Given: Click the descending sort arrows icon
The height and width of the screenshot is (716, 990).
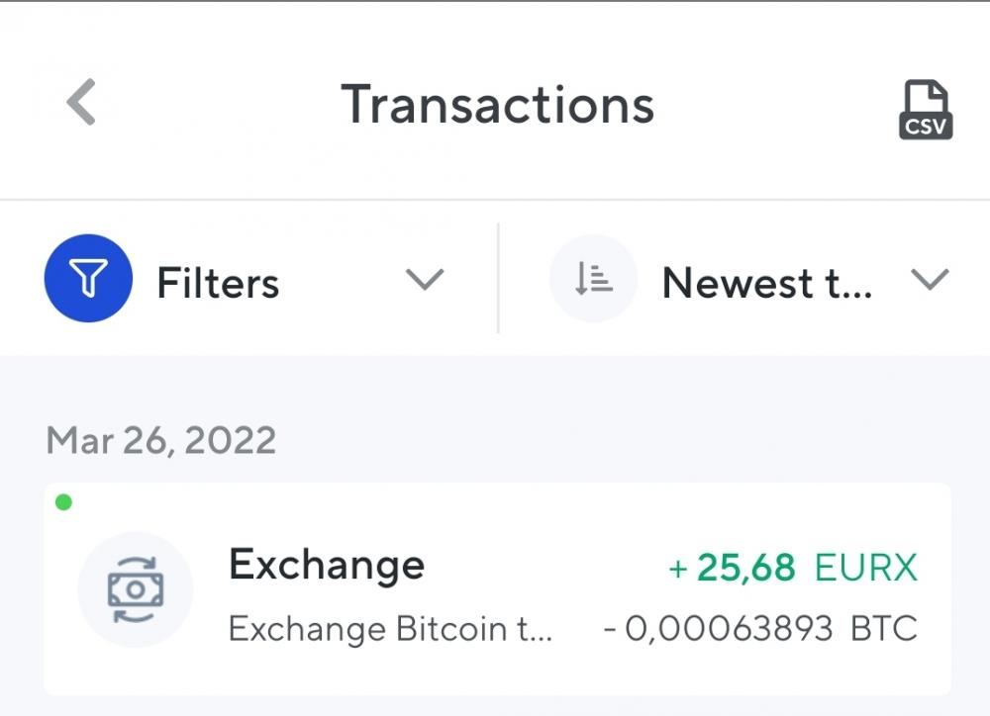Looking at the screenshot, I should (x=592, y=278).
